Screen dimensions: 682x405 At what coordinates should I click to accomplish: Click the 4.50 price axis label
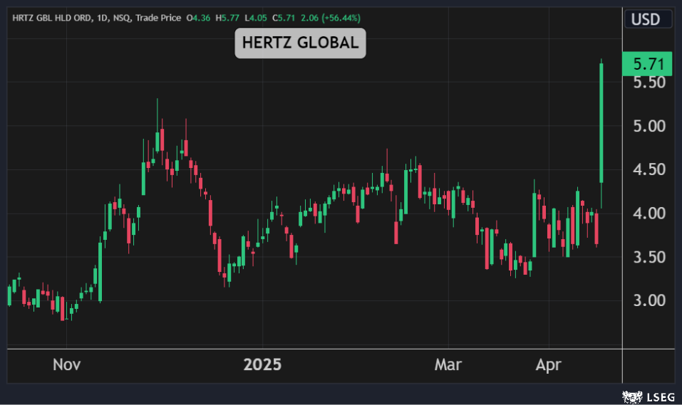tap(649, 169)
